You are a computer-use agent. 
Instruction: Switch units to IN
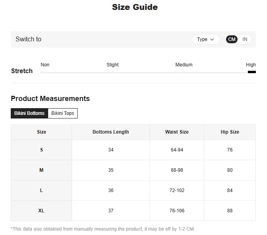(245, 39)
